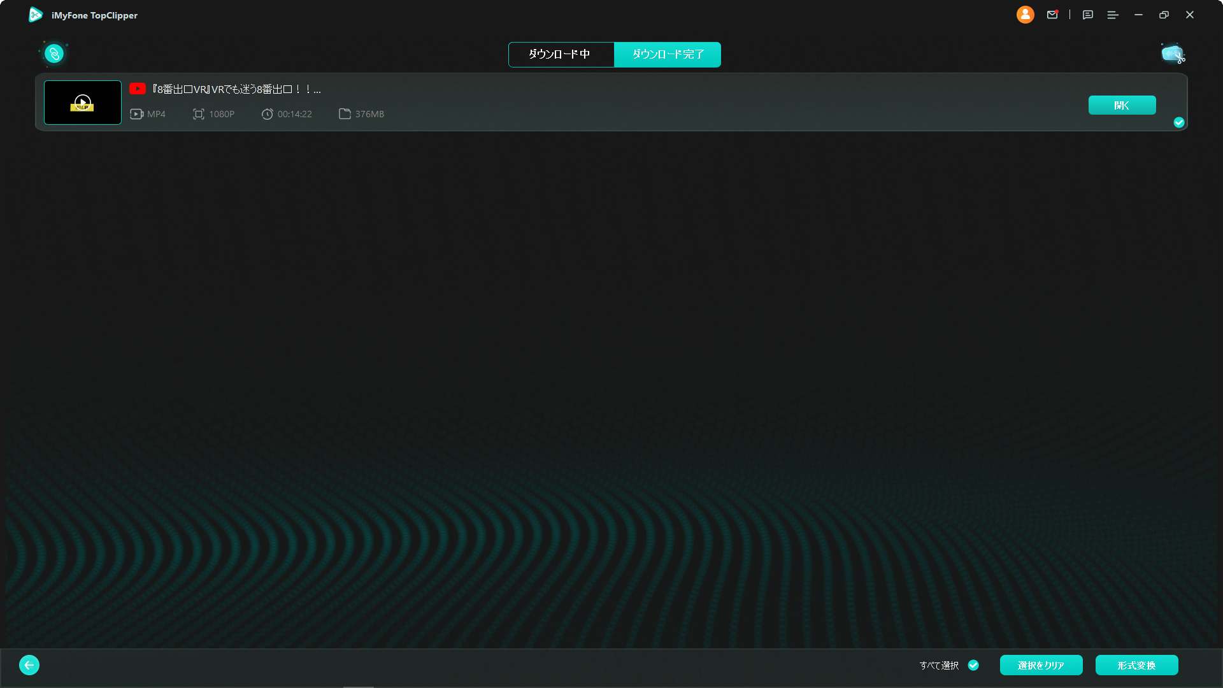Uncheck the downloaded video item's selection checkmark
The width and height of the screenshot is (1223, 688).
click(x=1179, y=122)
